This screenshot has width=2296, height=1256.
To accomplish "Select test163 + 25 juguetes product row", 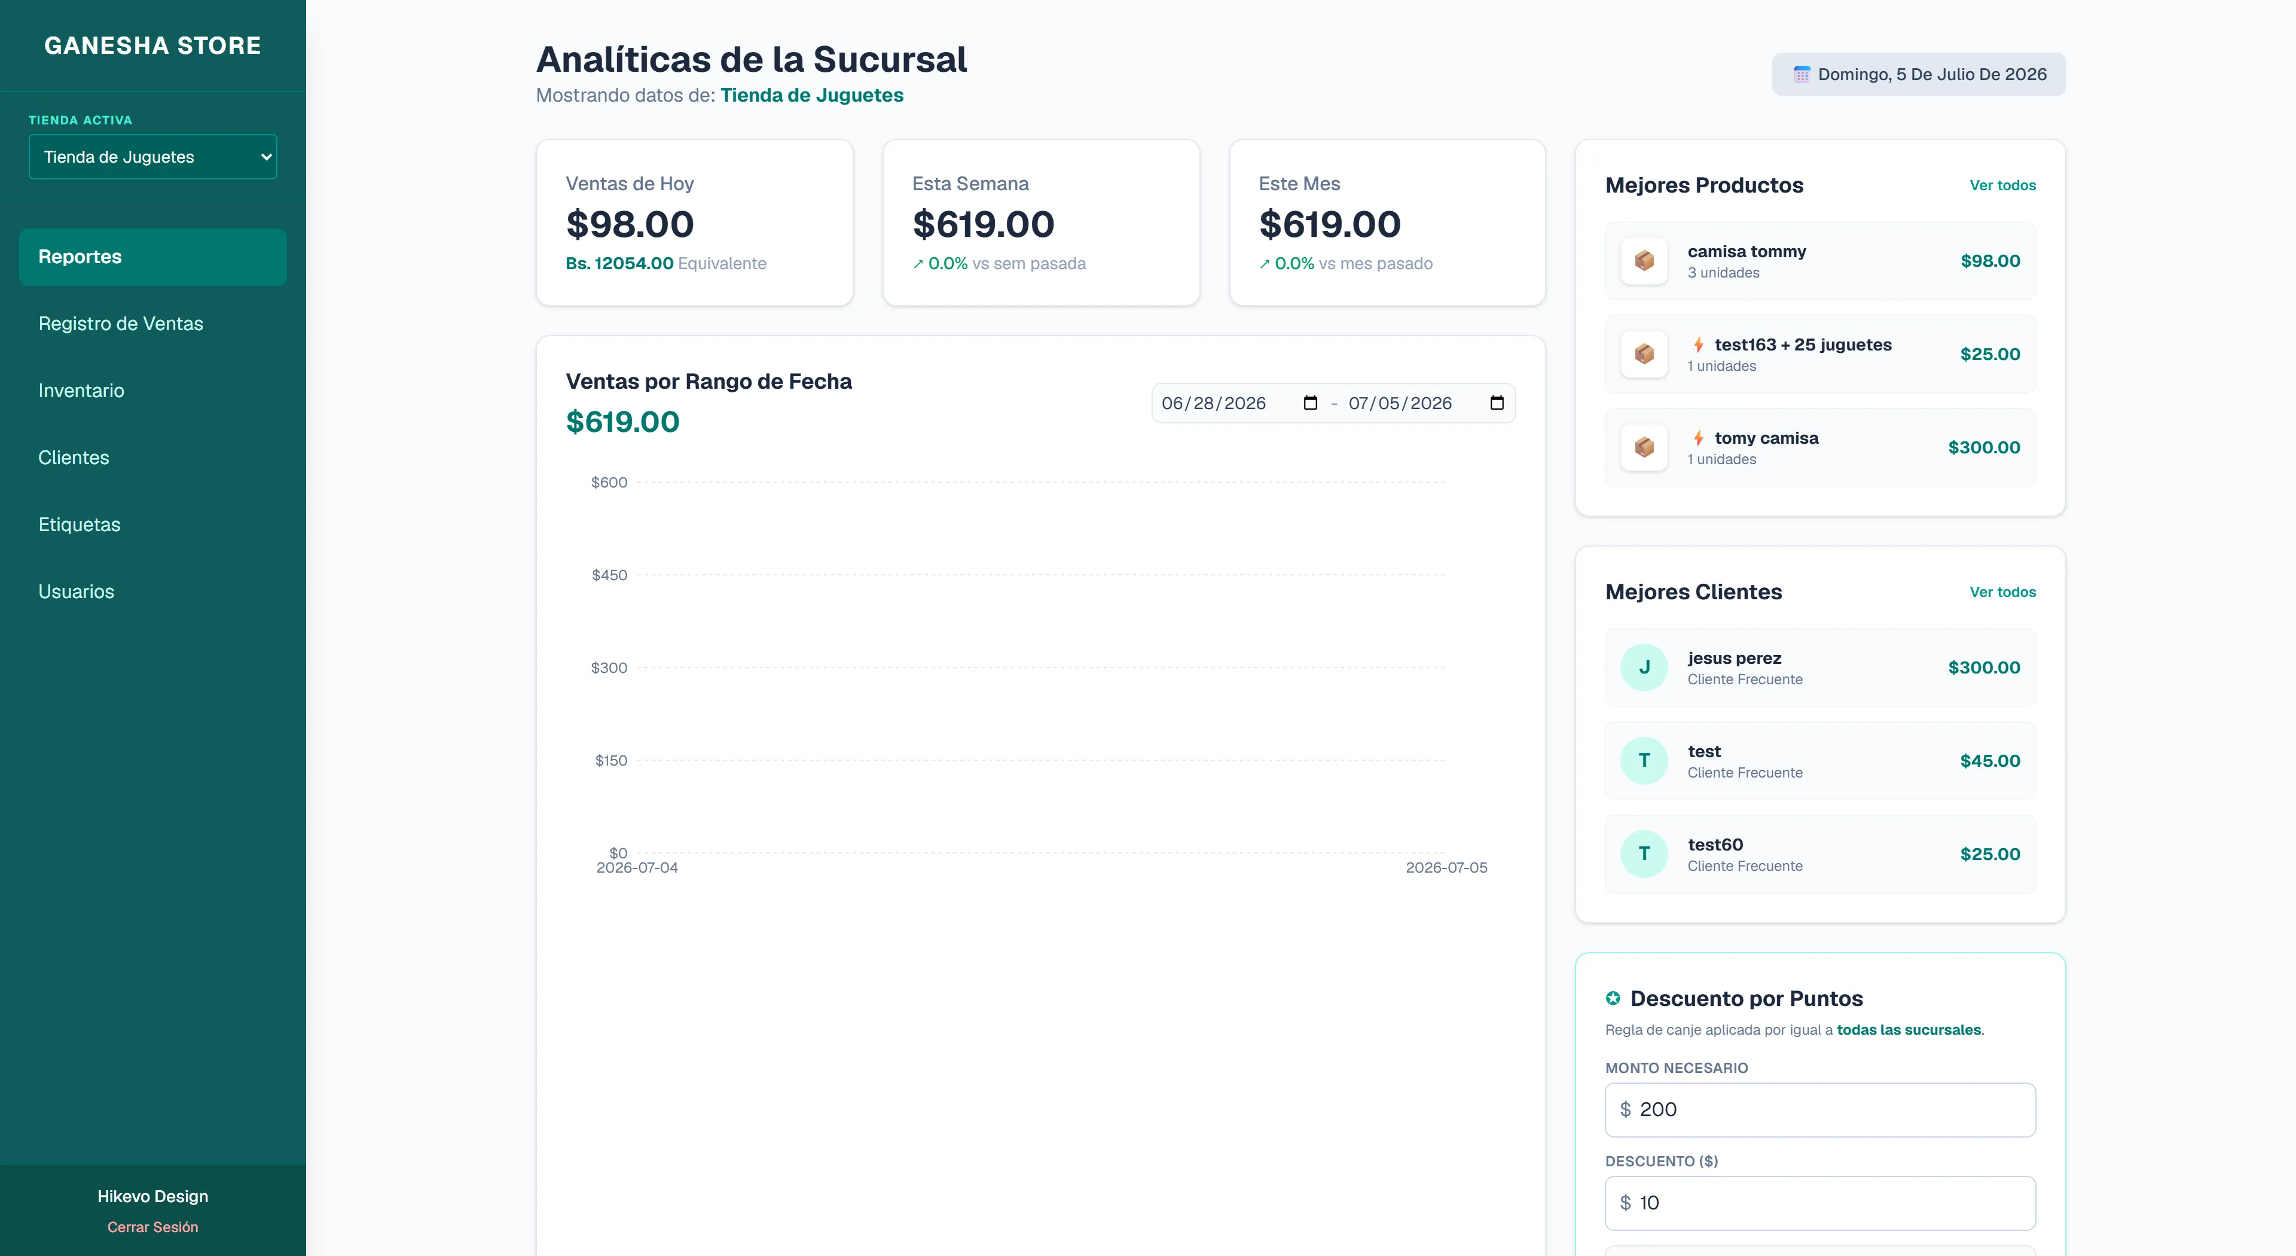I will pos(1820,354).
